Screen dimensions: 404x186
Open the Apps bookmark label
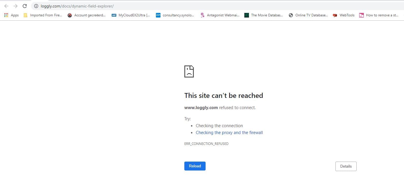(x=15, y=15)
